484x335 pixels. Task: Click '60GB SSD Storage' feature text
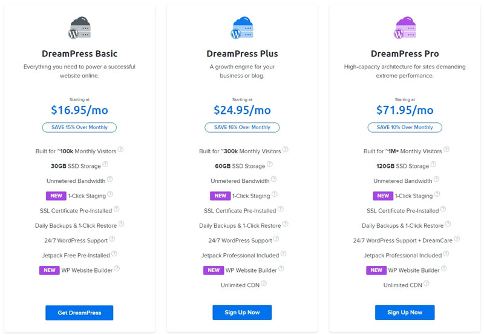(240, 166)
